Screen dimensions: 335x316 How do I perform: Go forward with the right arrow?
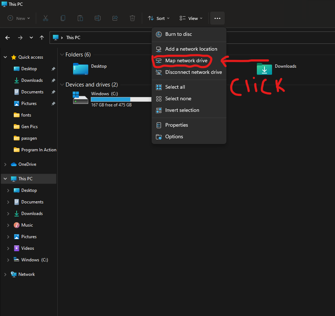tap(20, 38)
